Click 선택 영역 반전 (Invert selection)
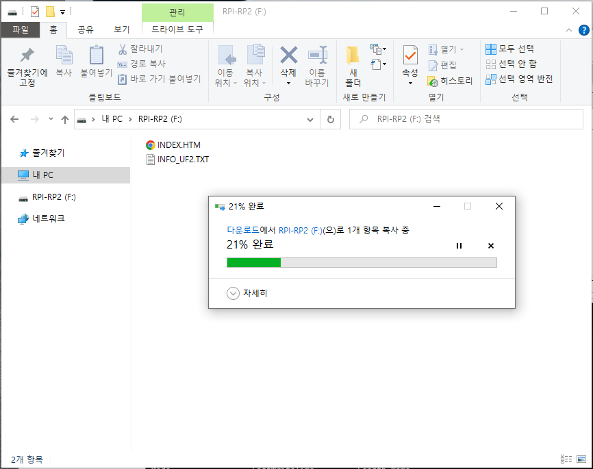This screenshot has height=469, width=593. coord(519,79)
